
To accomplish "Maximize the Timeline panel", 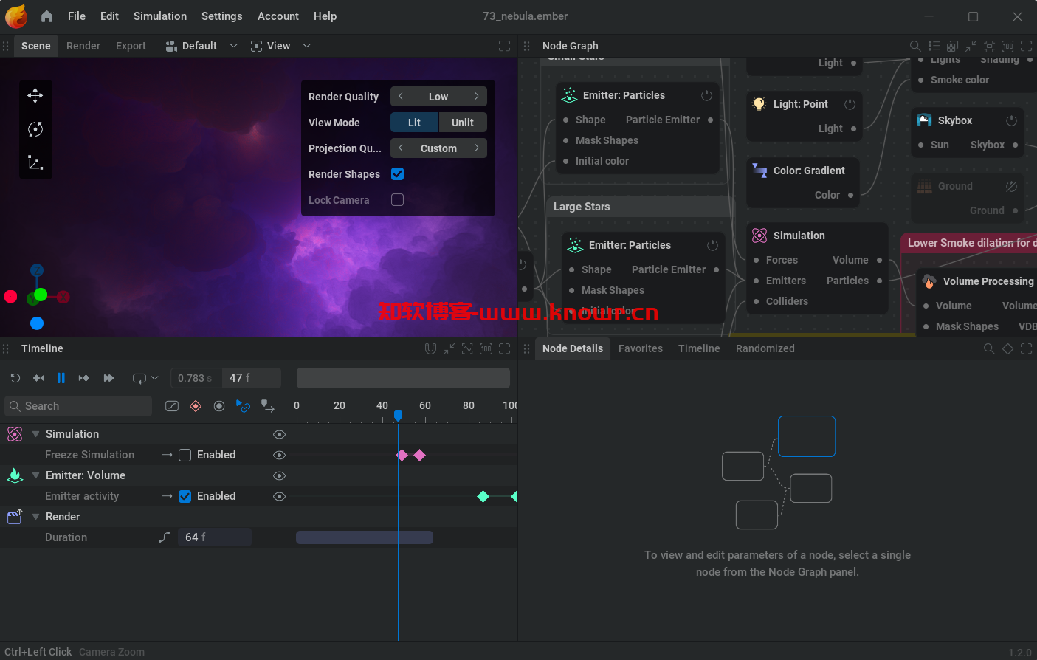I will pos(505,348).
